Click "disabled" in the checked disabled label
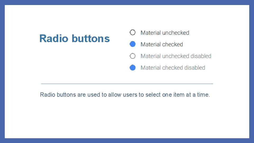The height and width of the screenshot is (143, 254). click(x=195, y=68)
